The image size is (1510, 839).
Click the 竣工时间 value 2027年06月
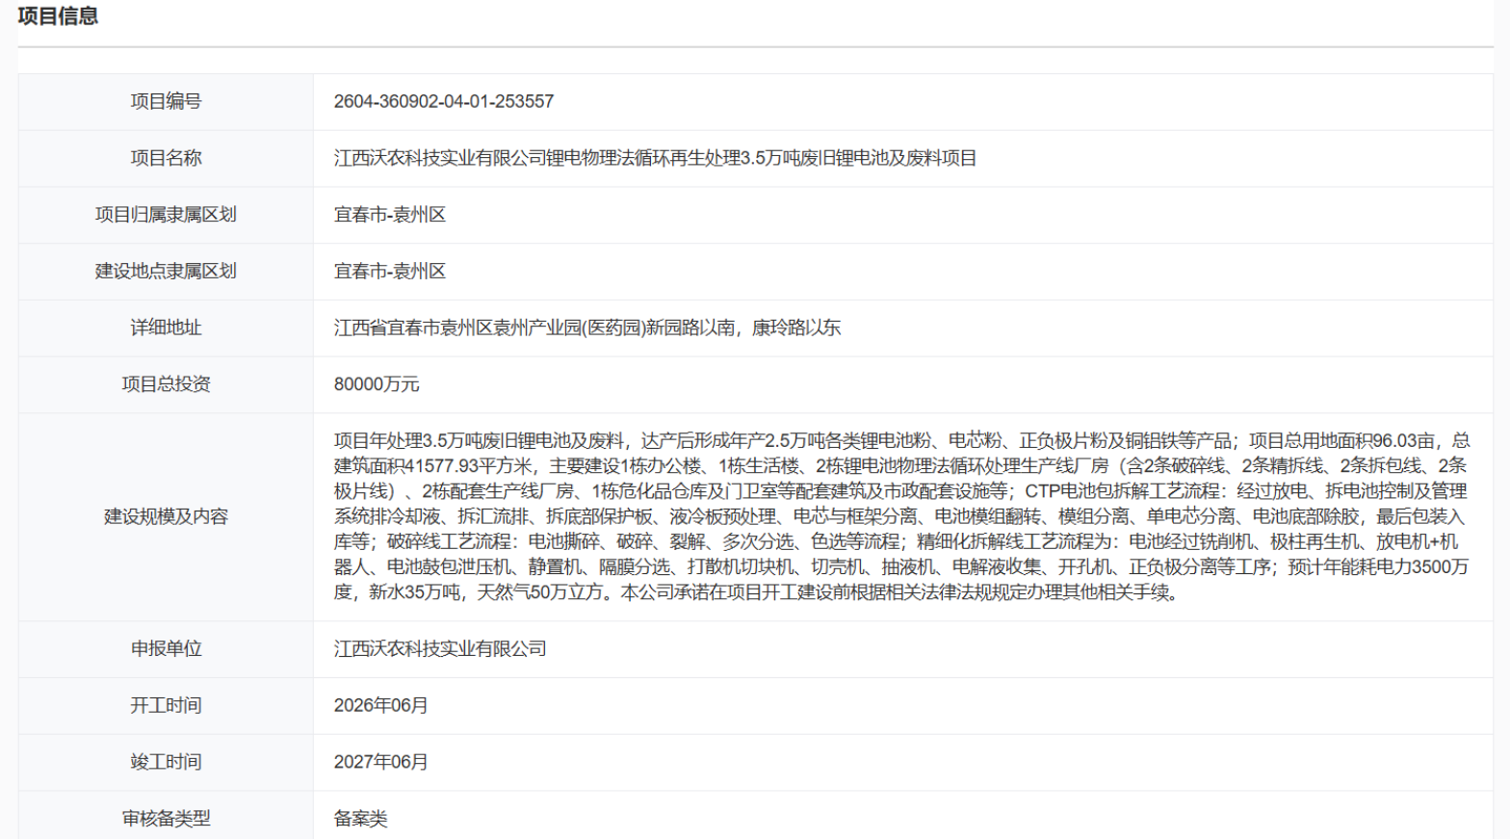380,762
